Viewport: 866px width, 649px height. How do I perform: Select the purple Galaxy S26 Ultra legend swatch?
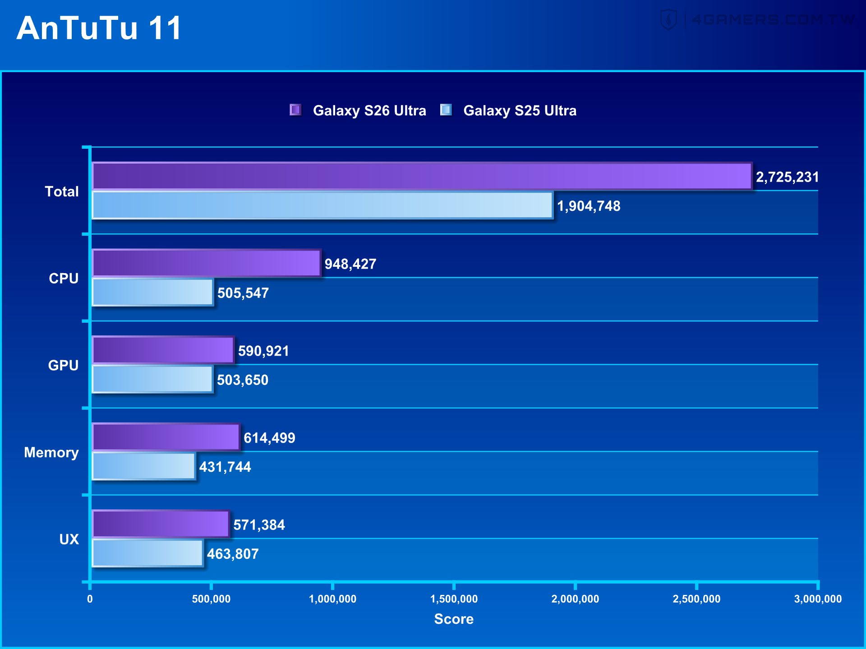pyautogui.click(x=295, y=110)
